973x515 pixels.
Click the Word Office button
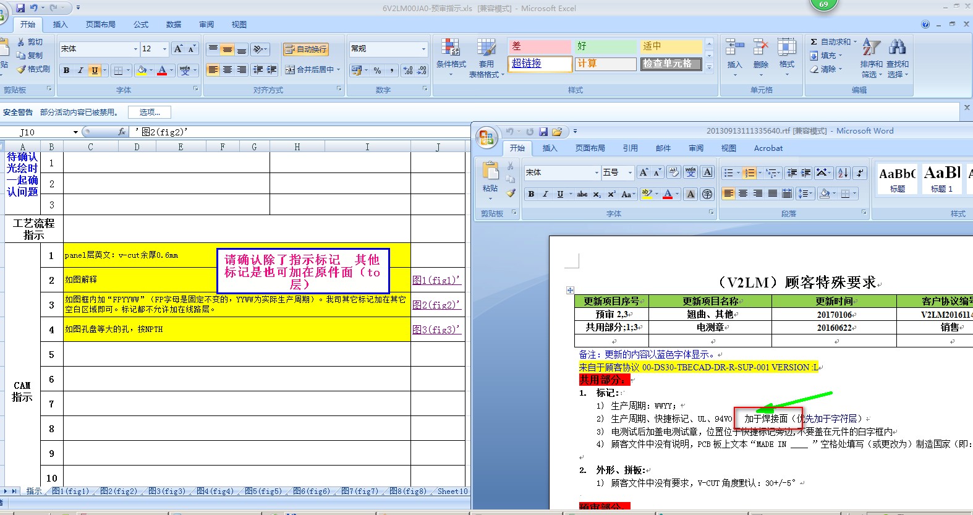[x=487, y=137]
